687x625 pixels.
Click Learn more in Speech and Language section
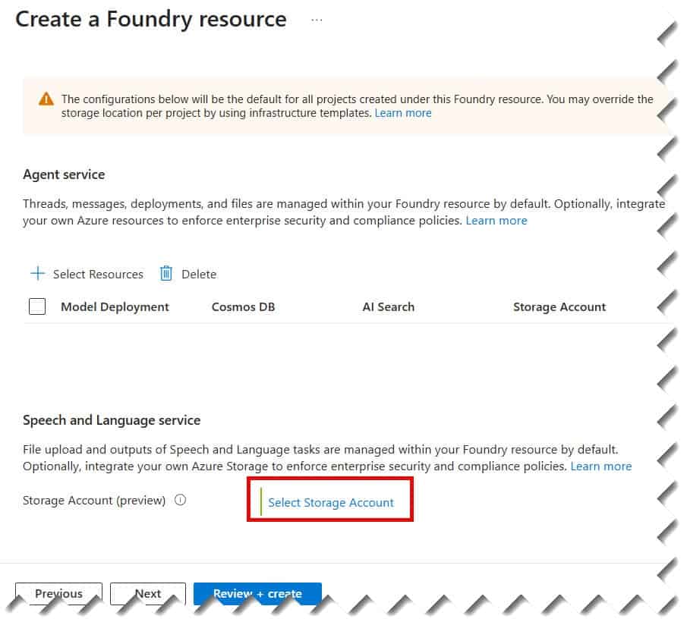[600, 466]
